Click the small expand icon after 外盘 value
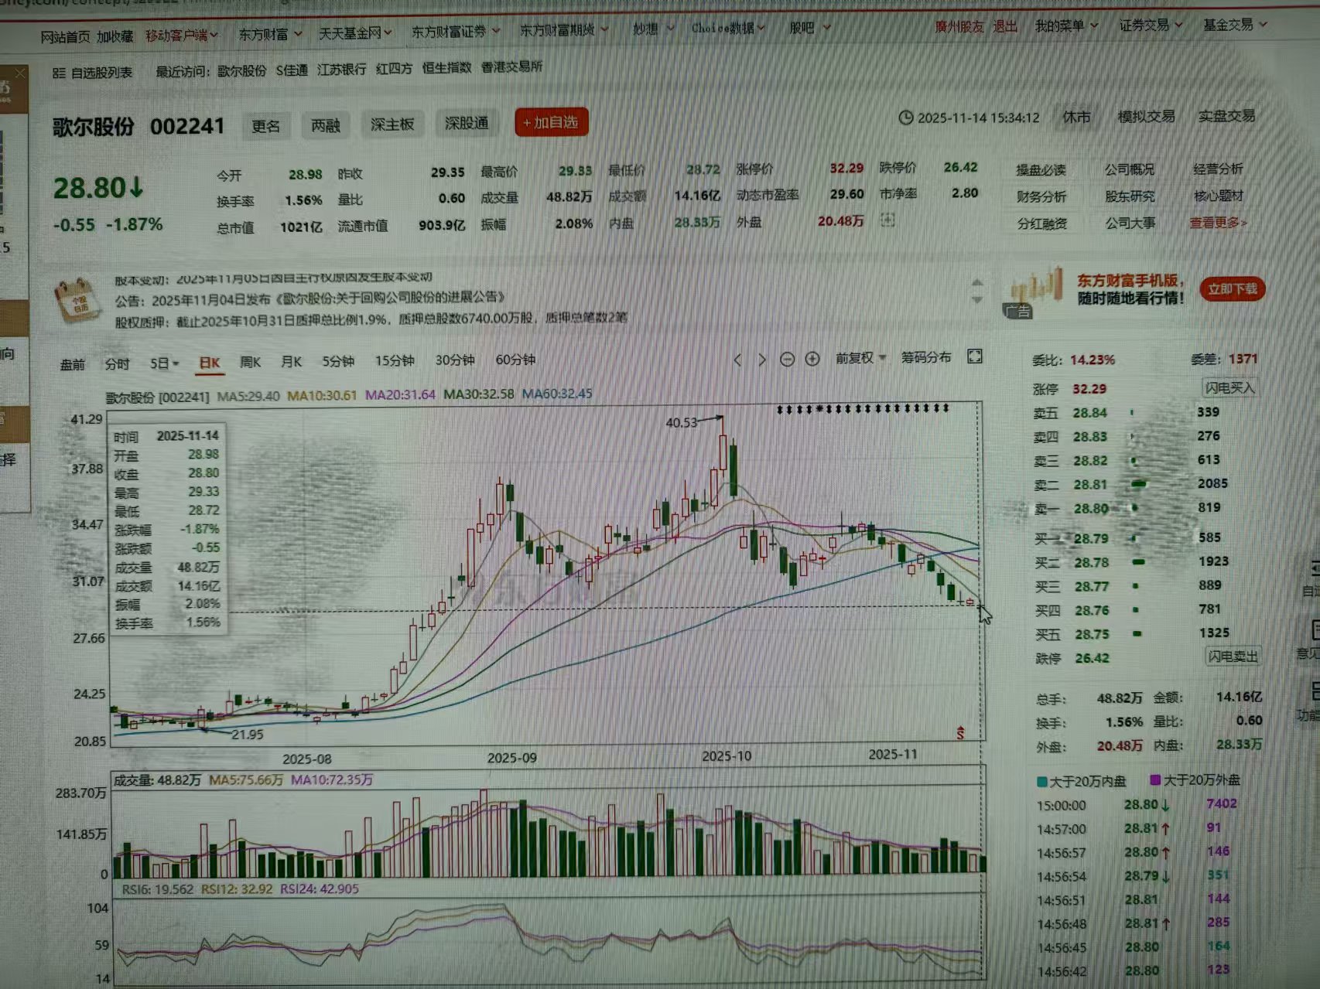Viewport: 1320px width, 989px height. (x=887, y=220)
